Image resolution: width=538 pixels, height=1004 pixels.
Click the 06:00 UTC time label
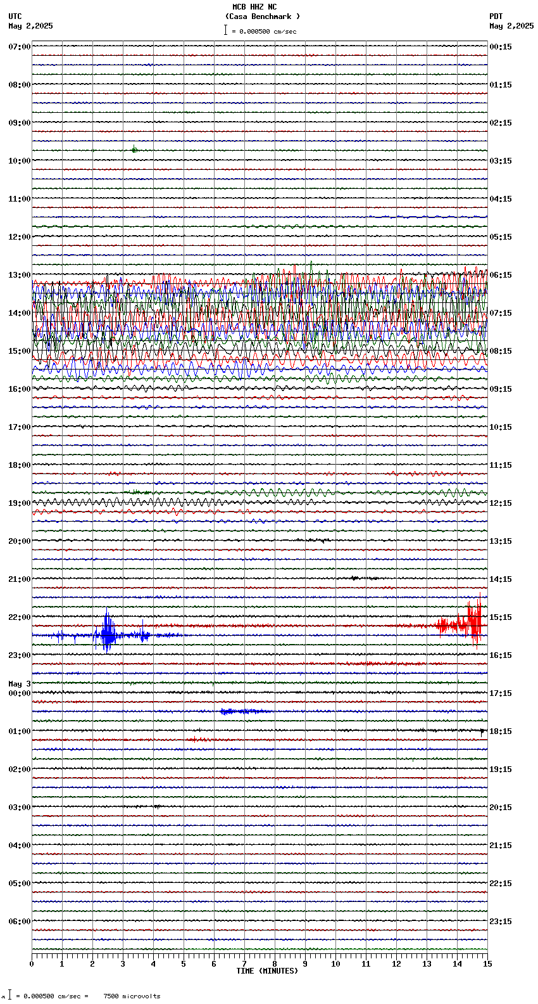coord(20,922)
